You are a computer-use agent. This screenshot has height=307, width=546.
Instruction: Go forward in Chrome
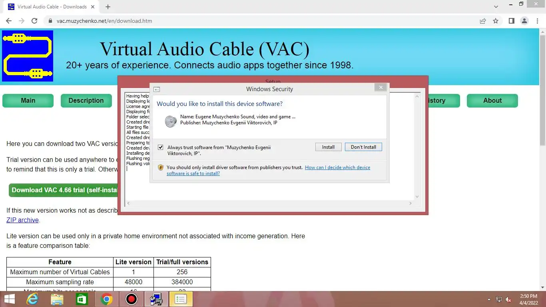[x=22, y=21]
